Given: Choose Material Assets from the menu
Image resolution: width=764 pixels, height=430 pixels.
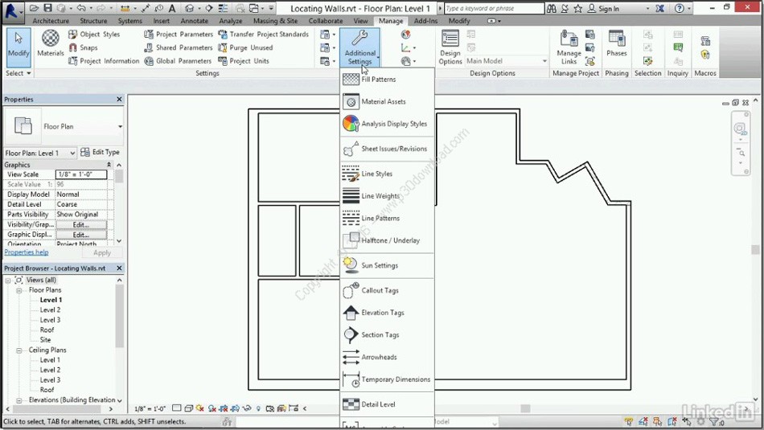Looking at the screenshot, I should pos(386,101).
